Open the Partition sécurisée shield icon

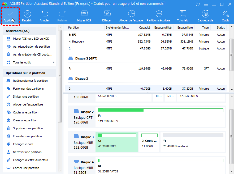click(159, 14)
